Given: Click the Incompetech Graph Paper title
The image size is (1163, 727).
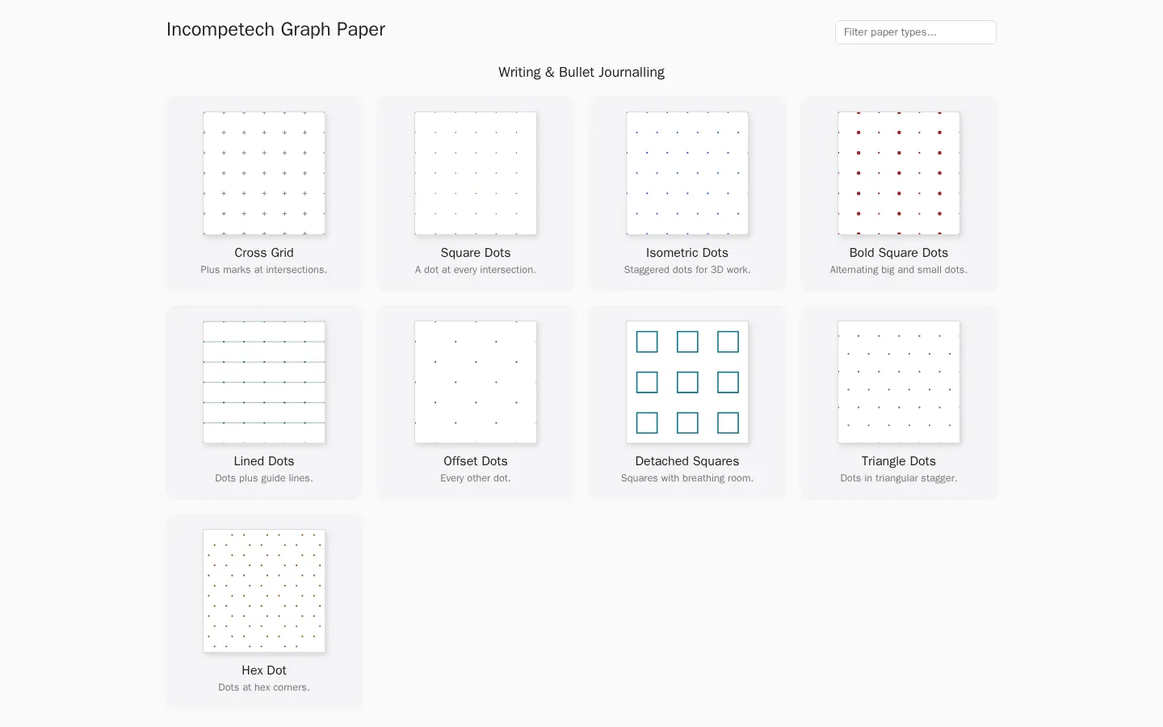Looking at the screenshot, I should (275, 30).
